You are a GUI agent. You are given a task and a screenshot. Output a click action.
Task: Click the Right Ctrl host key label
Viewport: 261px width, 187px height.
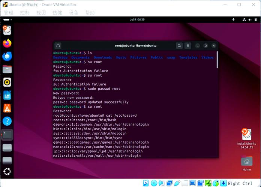(x=240, y=184)
